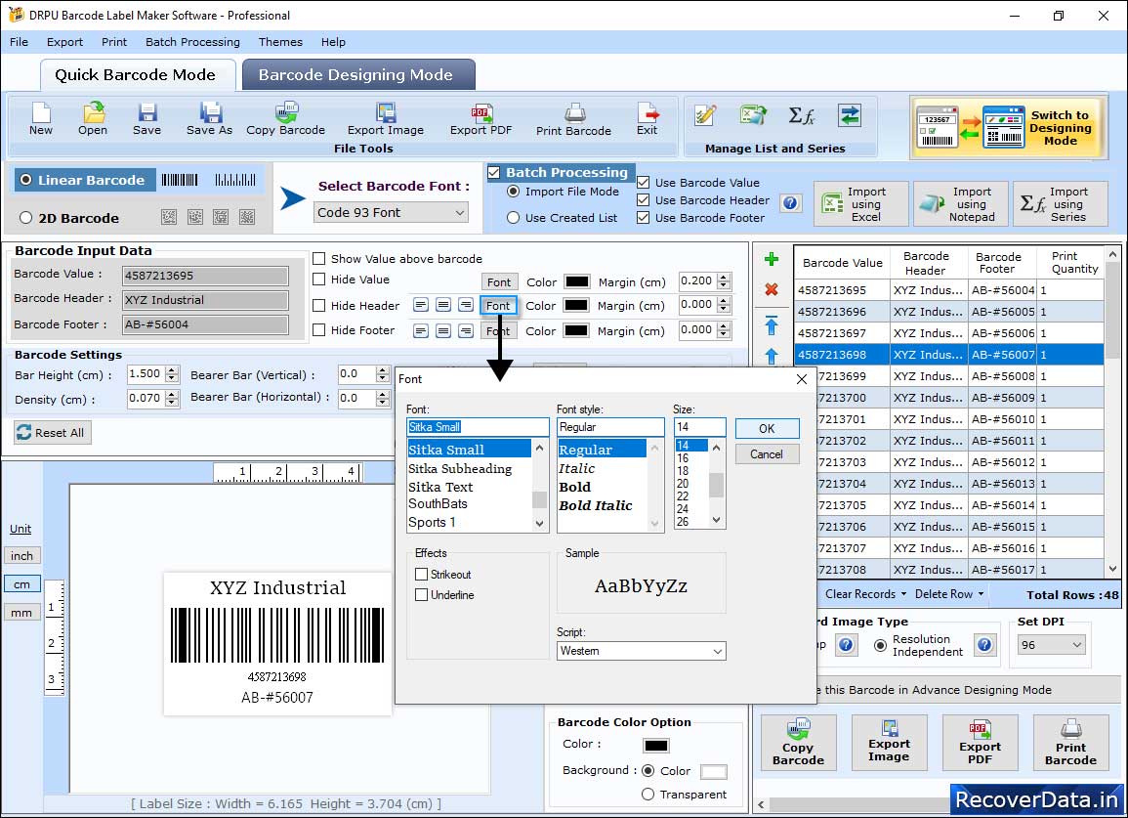Image resolution: width=1128 pixels, height=818 pixels.
Task: Click Print Barcode in the File Tools toolbar
Action: coord(573,119)
